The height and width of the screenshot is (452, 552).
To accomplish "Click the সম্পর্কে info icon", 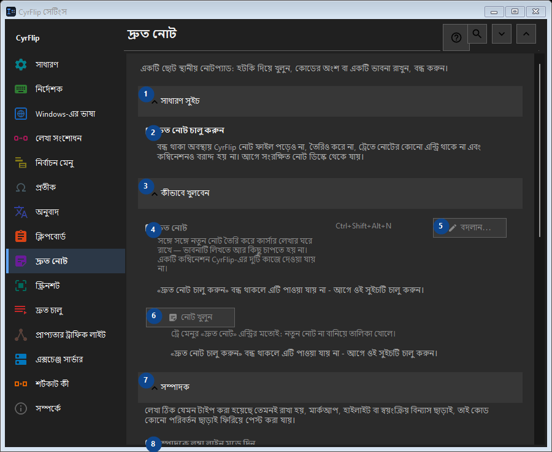I will point(21,408).
